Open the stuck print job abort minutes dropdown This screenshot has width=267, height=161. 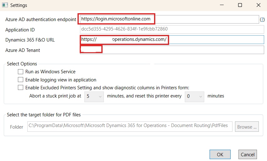94,96
